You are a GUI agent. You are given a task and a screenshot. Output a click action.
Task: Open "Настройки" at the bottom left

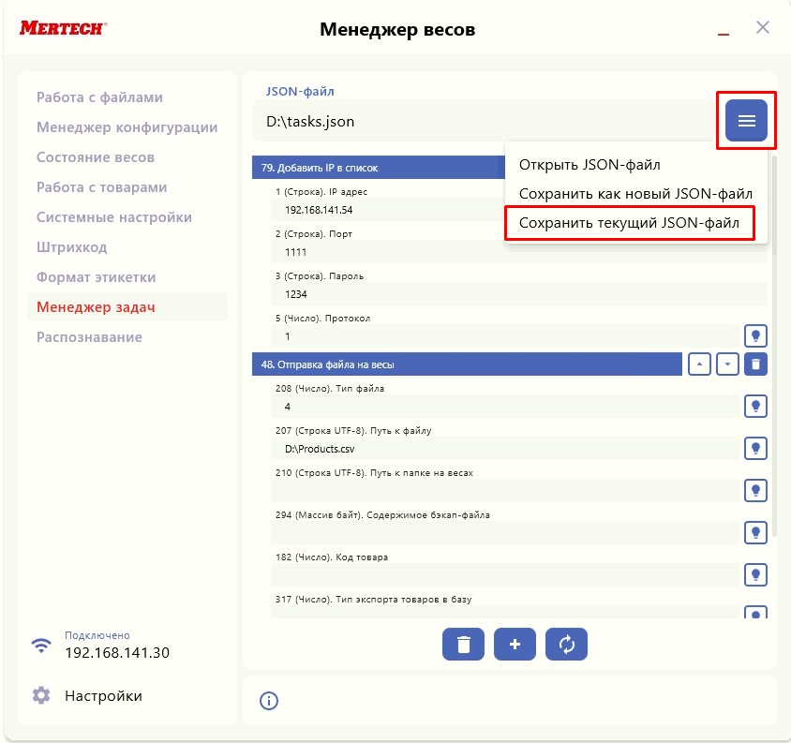(x=103, y=696)
